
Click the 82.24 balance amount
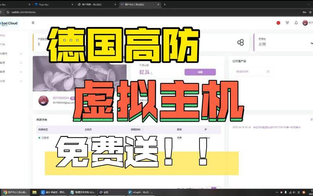144,72
